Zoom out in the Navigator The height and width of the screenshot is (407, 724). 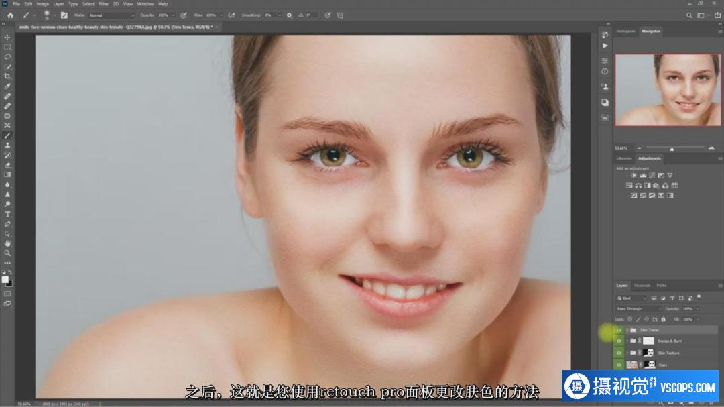(x=639, y=148)
